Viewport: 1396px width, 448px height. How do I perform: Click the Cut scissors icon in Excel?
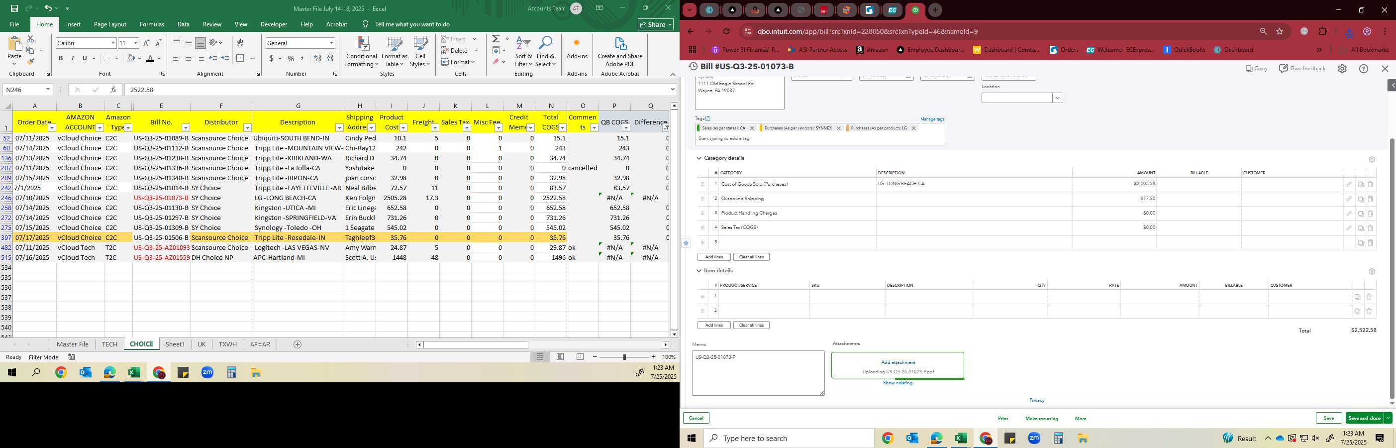(x=30, y=39)
